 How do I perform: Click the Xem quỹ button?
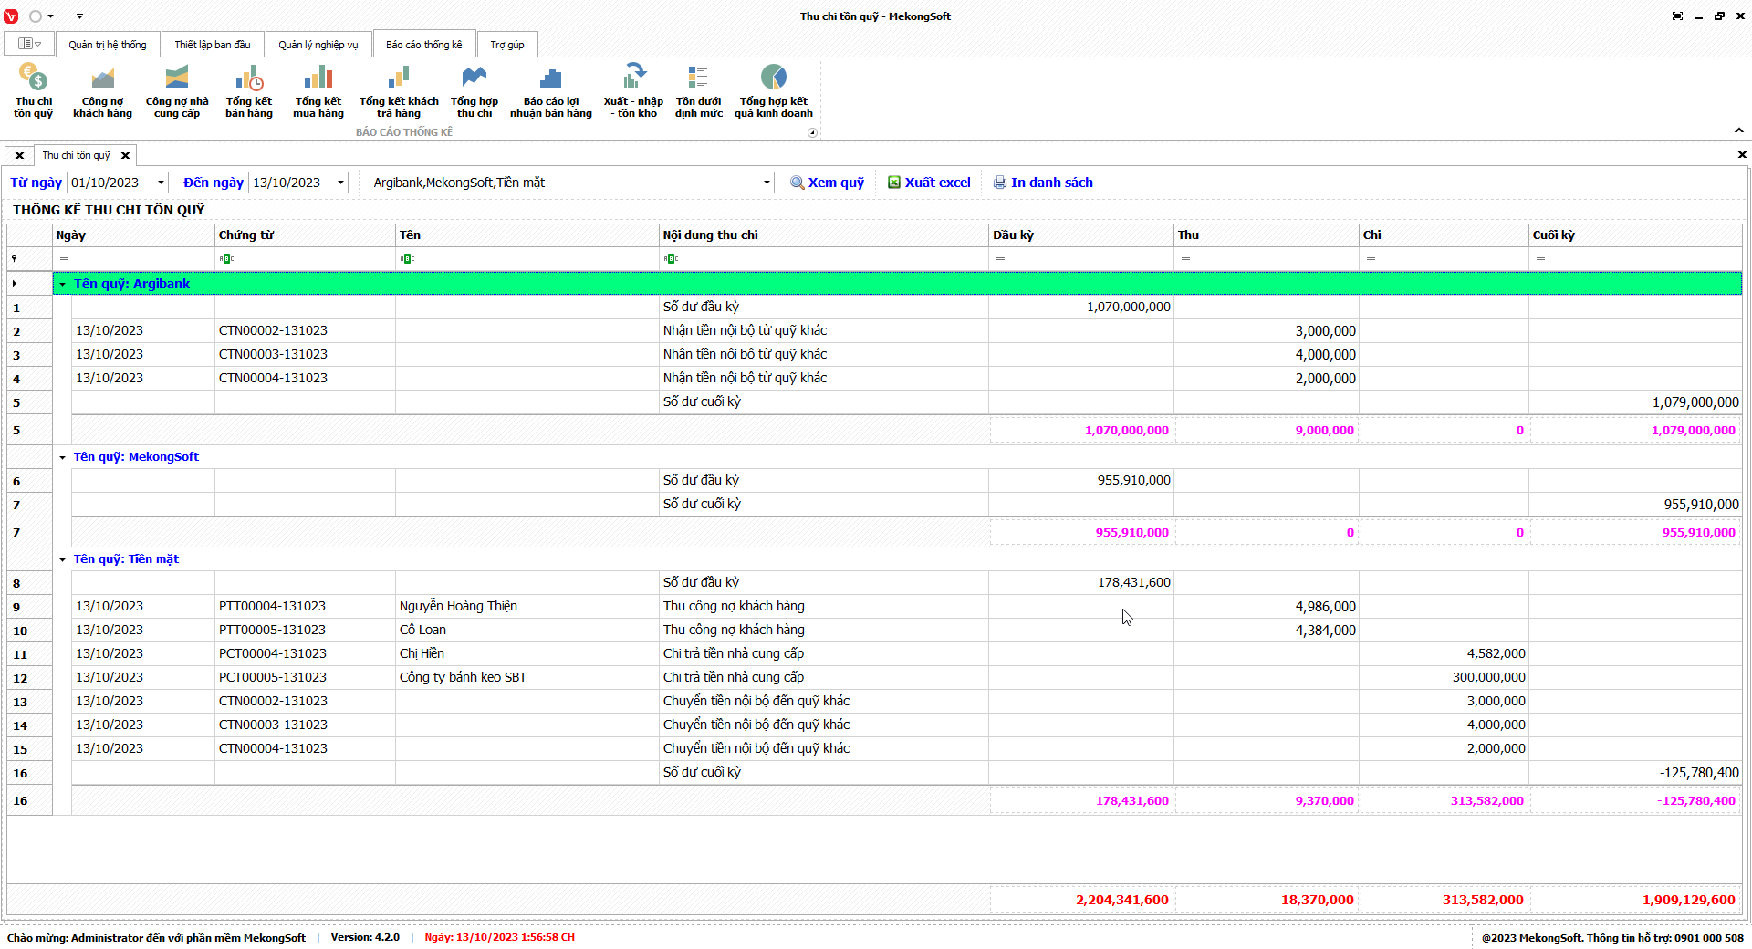827,182
